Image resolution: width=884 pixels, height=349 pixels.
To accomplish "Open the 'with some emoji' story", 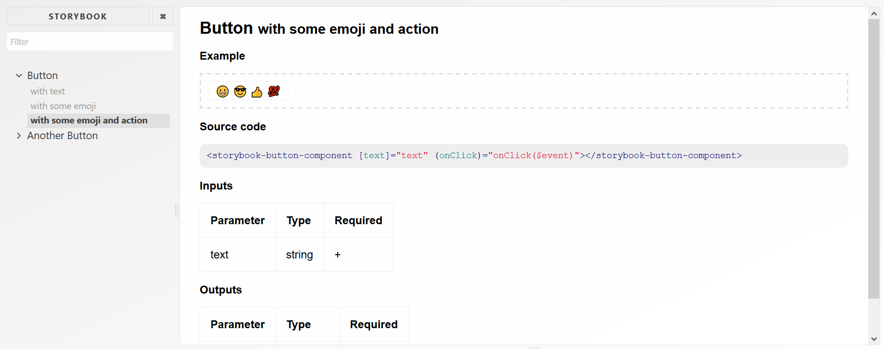I will coord(63,106).
